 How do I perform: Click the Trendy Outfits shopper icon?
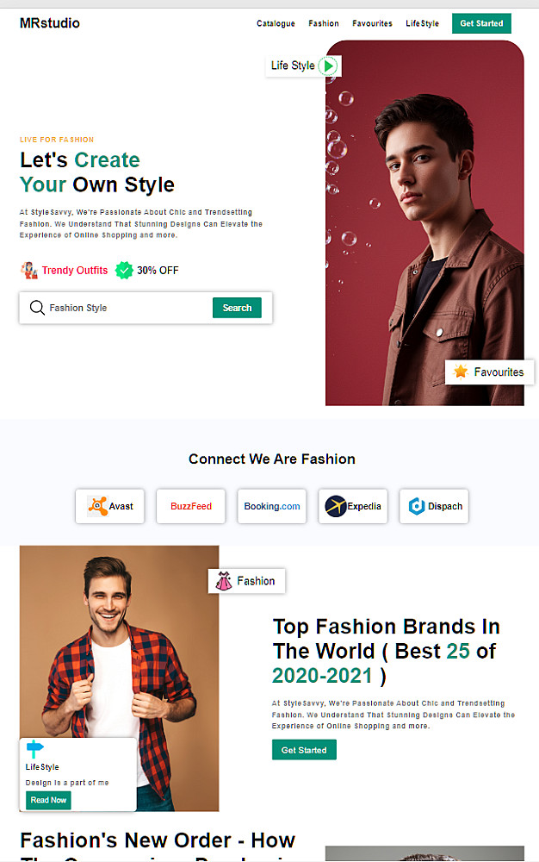coord(29,270)
